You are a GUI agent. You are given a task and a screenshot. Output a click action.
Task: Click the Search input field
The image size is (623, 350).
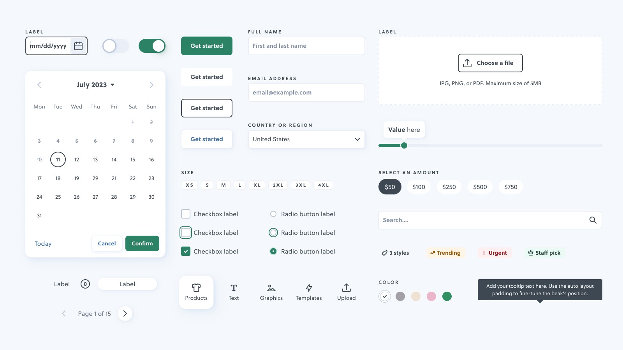pyautogui.click(x=490, y=220)
